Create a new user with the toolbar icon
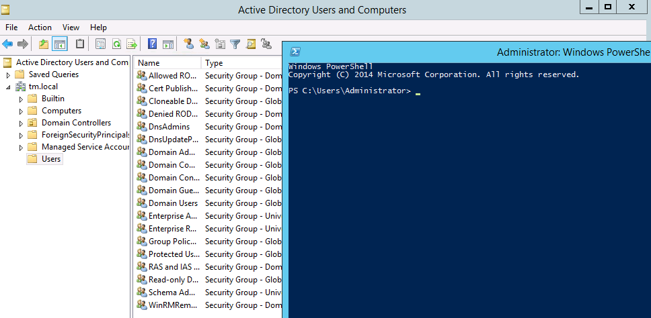 tap(189, 44)
